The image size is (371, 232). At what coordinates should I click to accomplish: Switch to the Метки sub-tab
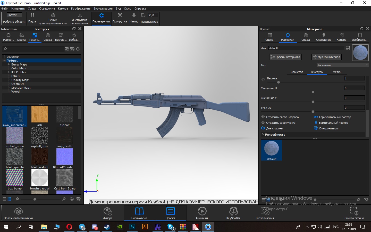pos(337,72)
